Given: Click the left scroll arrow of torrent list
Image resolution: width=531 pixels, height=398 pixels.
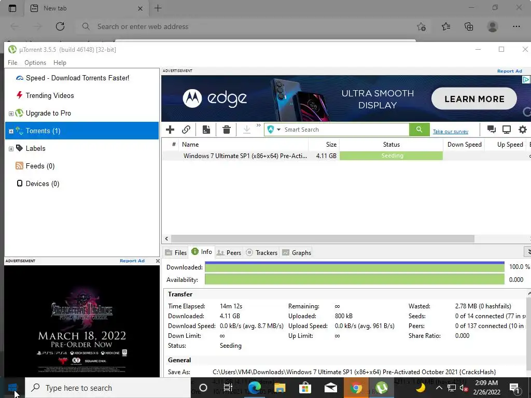Looking at the screenshot, I should (x=166, y=238).
